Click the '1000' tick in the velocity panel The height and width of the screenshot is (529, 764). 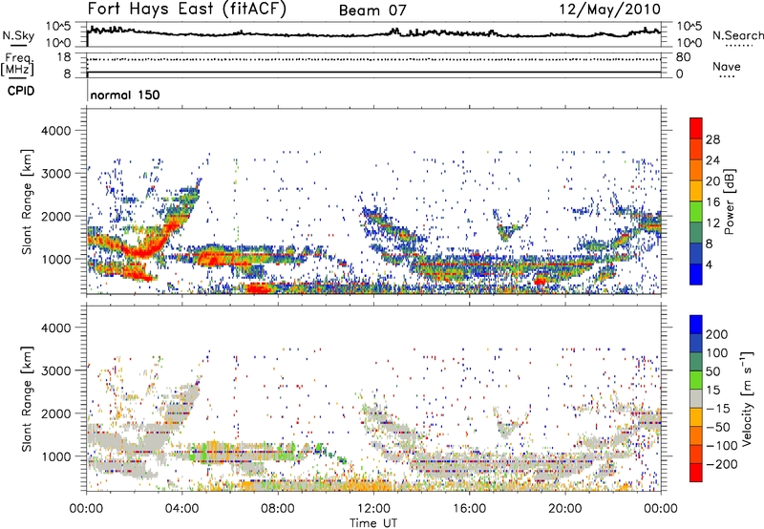[55, 456]
